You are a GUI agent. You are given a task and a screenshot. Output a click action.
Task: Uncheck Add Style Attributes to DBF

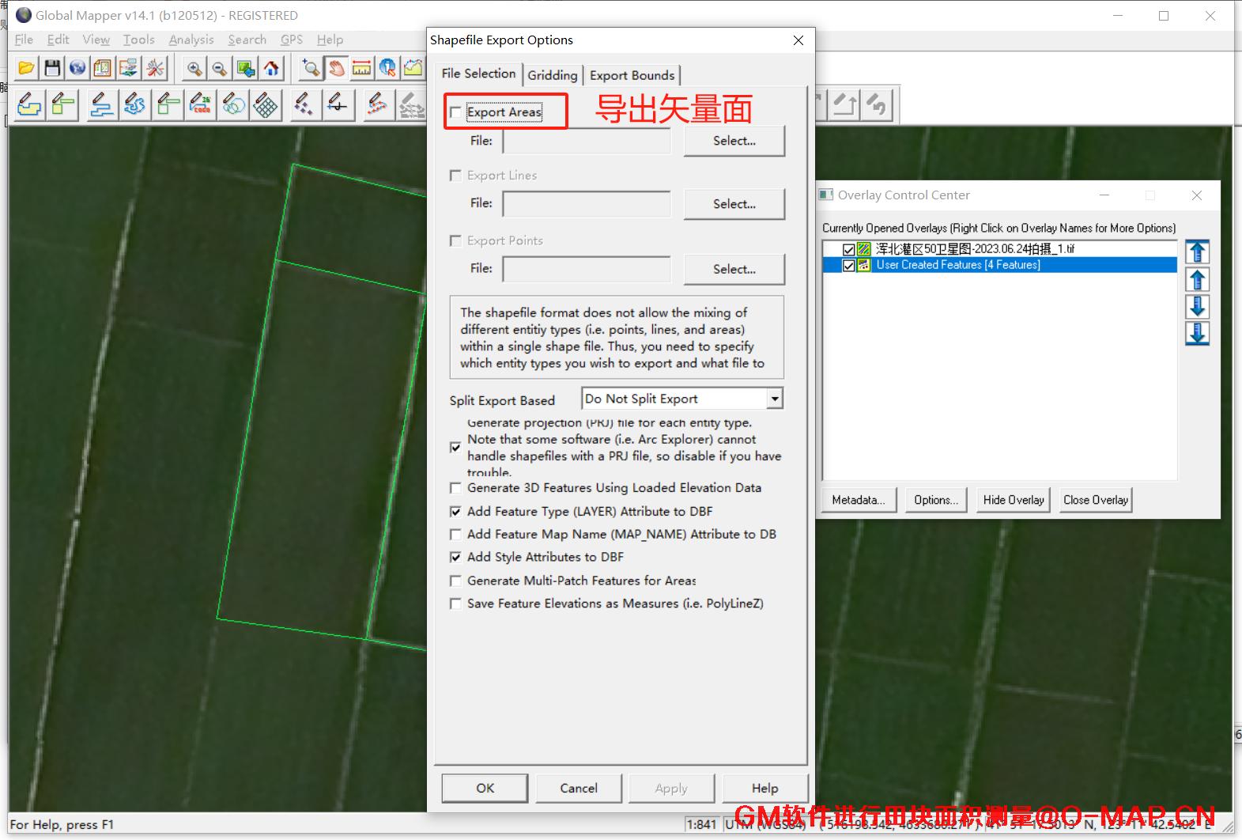tap(455, 557)
